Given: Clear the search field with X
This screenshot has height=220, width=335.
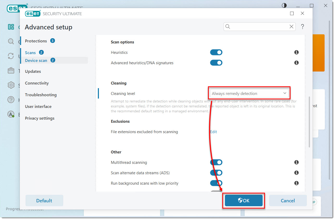Looking at the screenshot, I should coord(292,27).
